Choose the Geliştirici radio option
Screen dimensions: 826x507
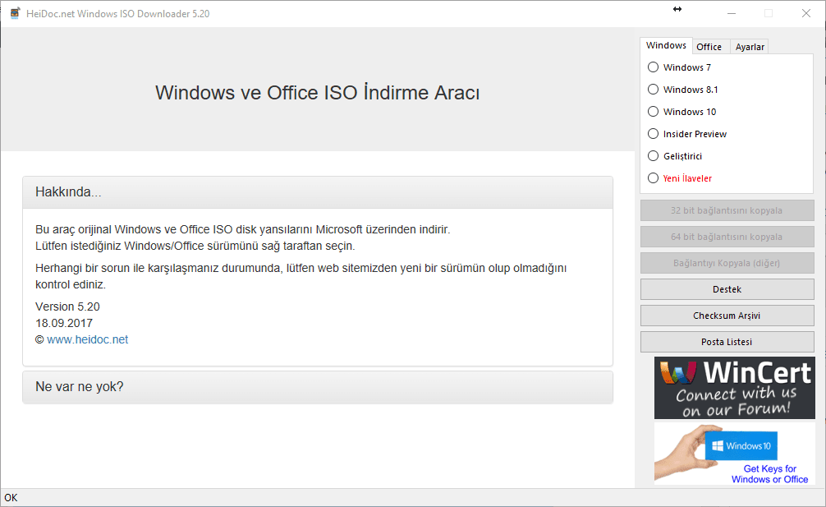pyautogui.click(x=675, y=156)
